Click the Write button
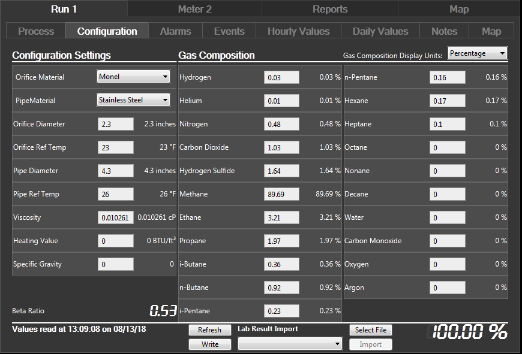This screenshot has height=354, width=522. (209, 344)
